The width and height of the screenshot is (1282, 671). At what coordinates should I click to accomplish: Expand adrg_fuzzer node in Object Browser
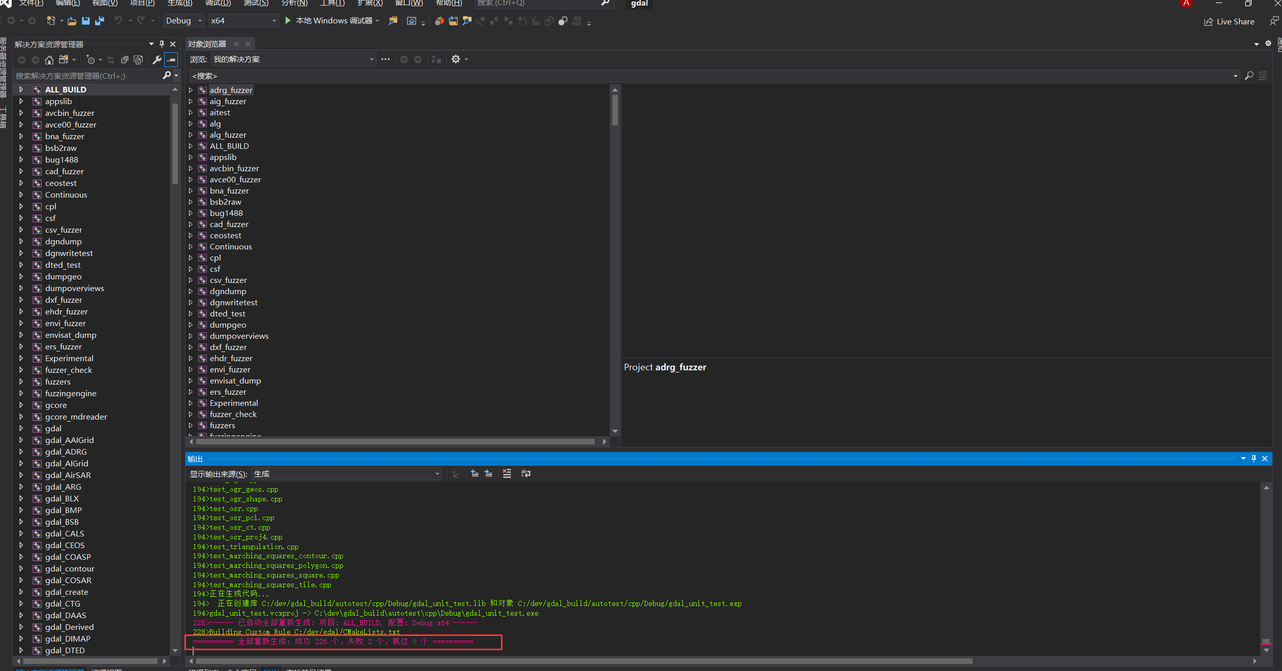tap(191, 90)
